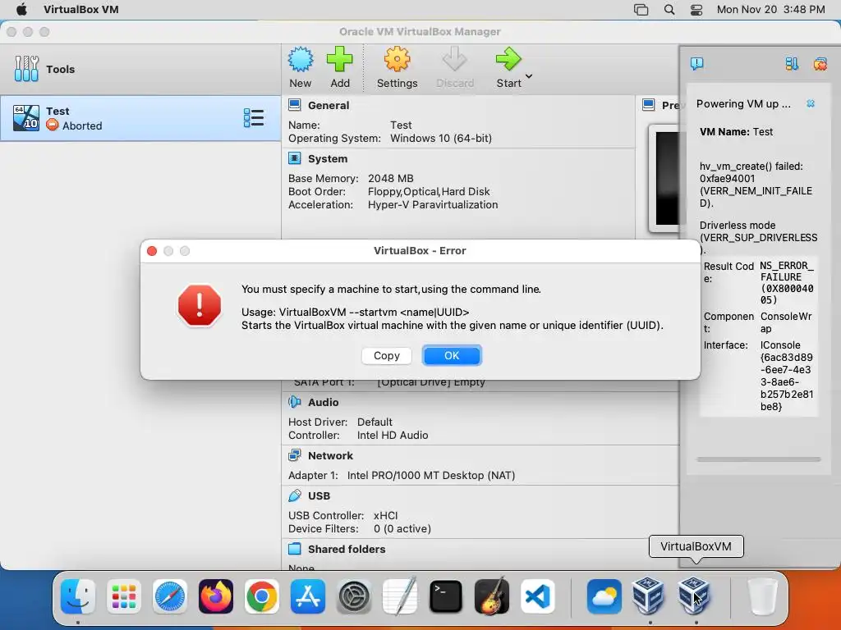Open the Trash from the Dock

click(762, 596)
